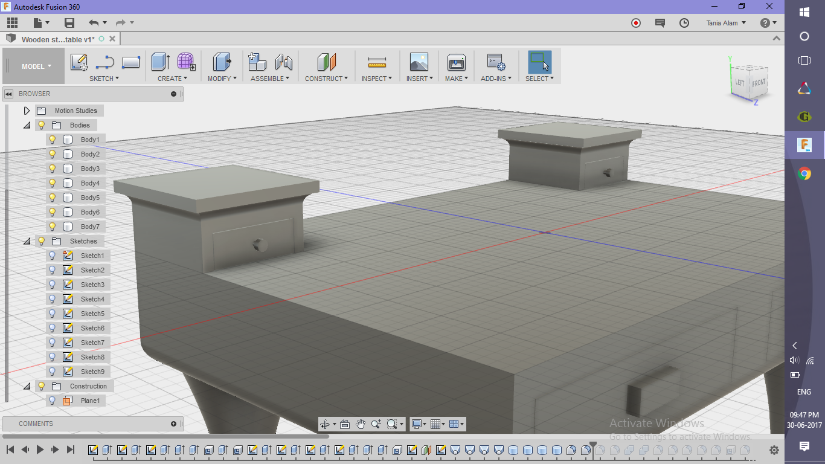Collapse the Sketches folder arrow
The height and width of the screenshot is (464, 825).
pyautogui.click(x=27, y=241)
